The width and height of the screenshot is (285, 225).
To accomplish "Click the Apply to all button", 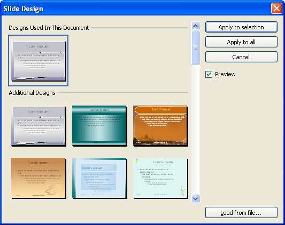I will click(x=241, y=42).
